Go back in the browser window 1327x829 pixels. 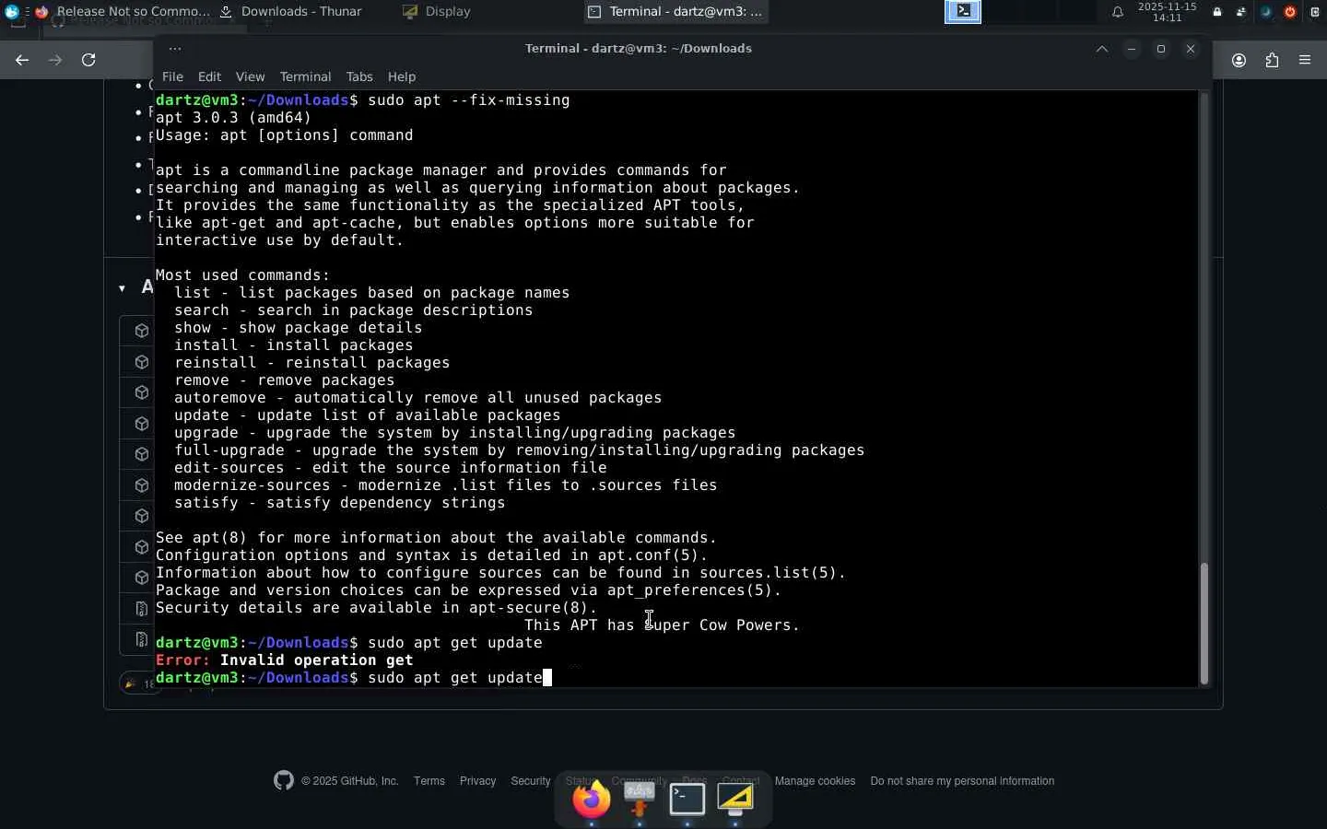22,60
